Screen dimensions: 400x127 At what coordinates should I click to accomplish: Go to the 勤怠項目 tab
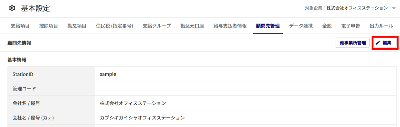77,26
